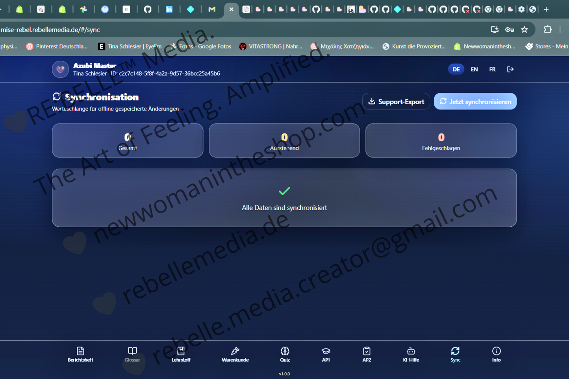Switch interface language to FR
The image size is (569, 379).
click(x=492, y=69)
